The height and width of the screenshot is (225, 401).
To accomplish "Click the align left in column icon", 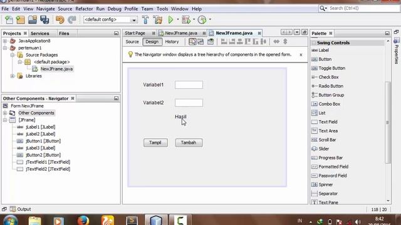I will (224, 42).
